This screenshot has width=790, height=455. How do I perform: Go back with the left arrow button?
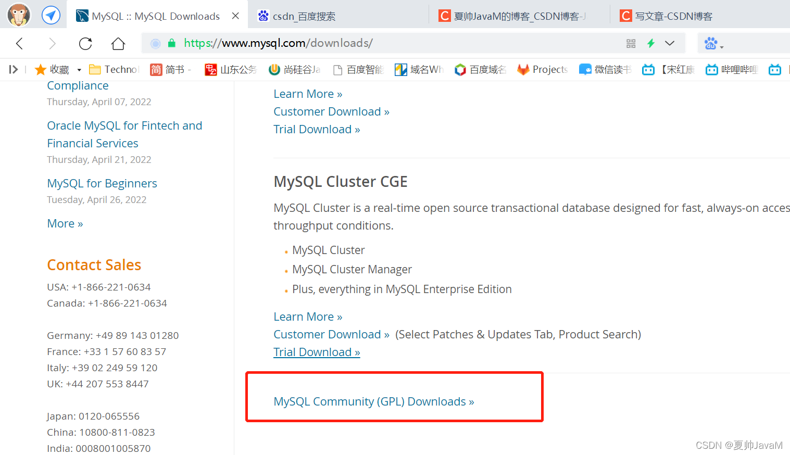click(x=20, y=43)
